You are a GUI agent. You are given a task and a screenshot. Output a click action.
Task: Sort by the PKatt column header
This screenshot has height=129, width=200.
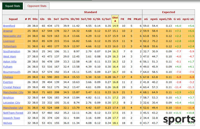tap(137, 19)
